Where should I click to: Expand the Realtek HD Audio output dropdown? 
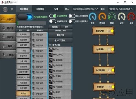point(121,9)
